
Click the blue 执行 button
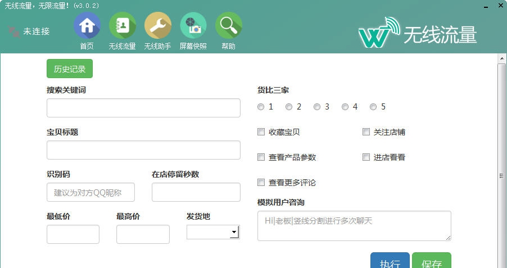click(x=390, y=261)
